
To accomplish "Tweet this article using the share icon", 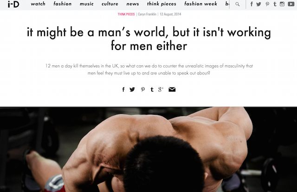I will (x=132, y=89).
